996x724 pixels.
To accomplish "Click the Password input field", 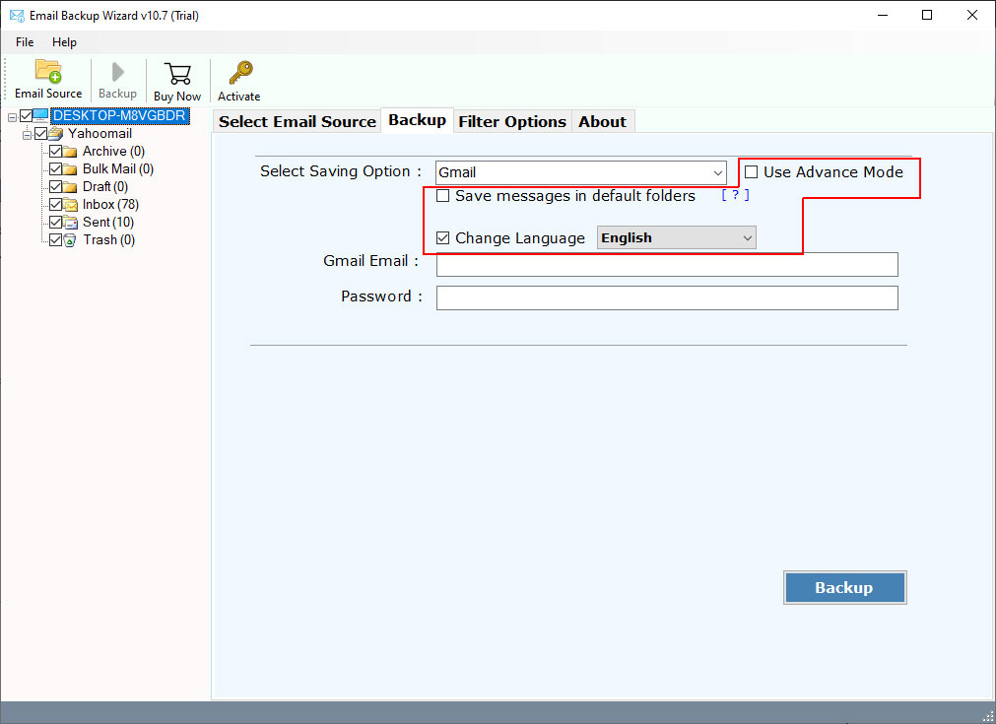I will coord(667,297).
